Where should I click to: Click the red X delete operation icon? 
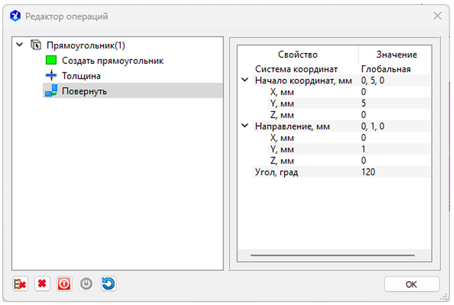point(42,284)
